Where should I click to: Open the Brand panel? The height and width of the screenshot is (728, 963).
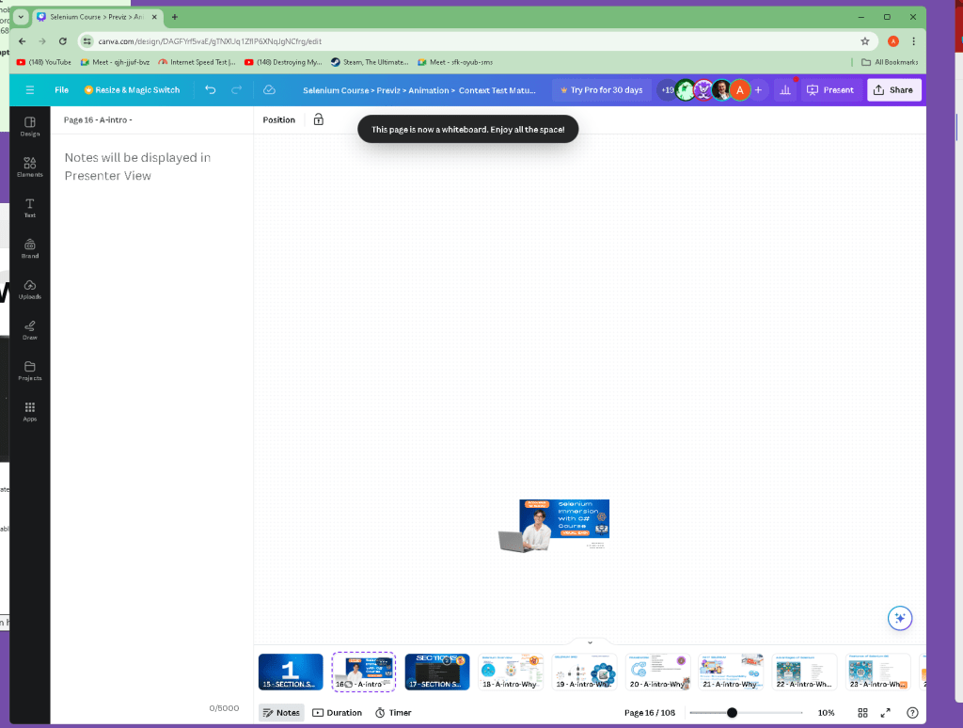tap(29, 248)
